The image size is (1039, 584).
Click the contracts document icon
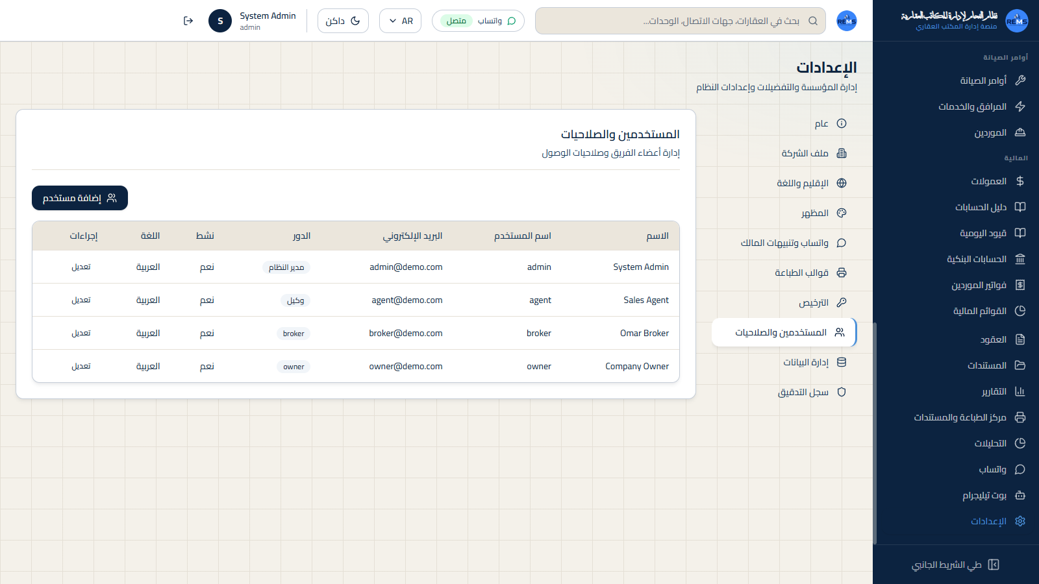pyautogui.click(x=1020, y=339)
